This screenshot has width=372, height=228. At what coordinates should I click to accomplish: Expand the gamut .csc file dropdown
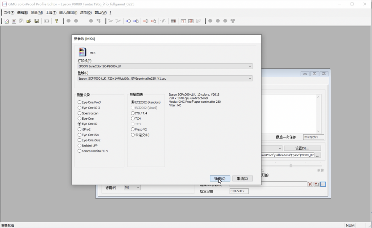[165, 79]
